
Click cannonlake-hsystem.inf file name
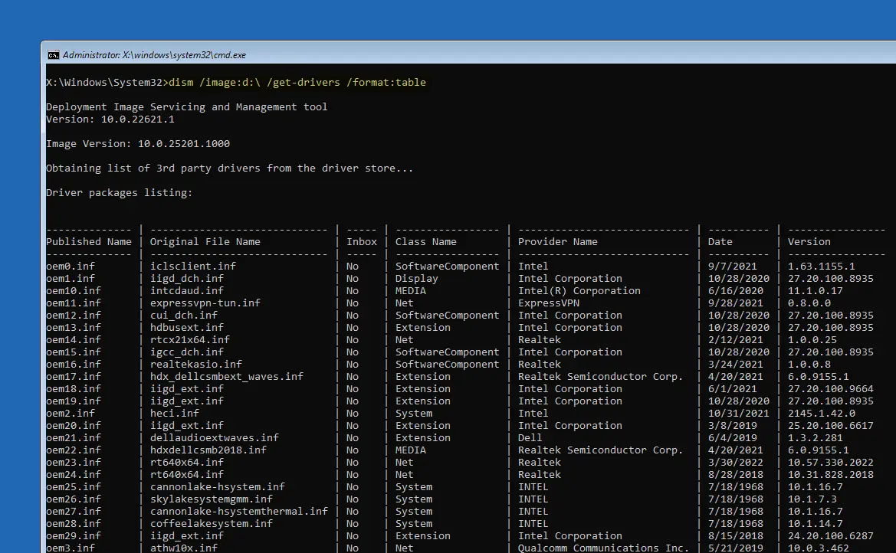click(218, 486)
